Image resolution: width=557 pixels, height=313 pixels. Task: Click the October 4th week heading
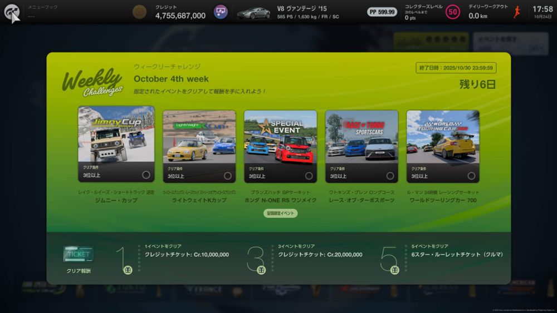171,79
